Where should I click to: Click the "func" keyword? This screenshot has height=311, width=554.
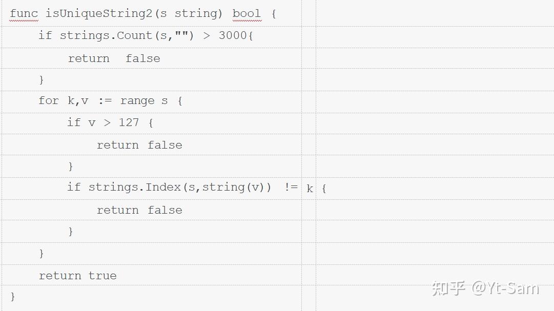(24, 14)
